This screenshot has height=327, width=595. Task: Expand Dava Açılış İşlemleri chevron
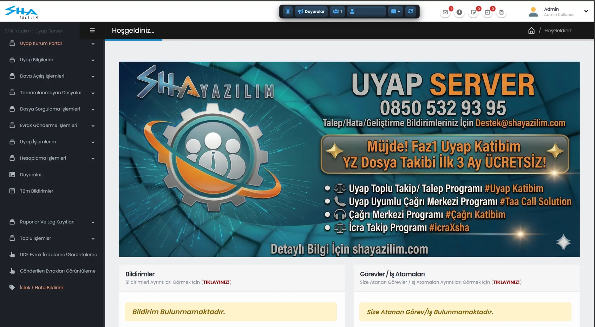(x=93, y=76)
